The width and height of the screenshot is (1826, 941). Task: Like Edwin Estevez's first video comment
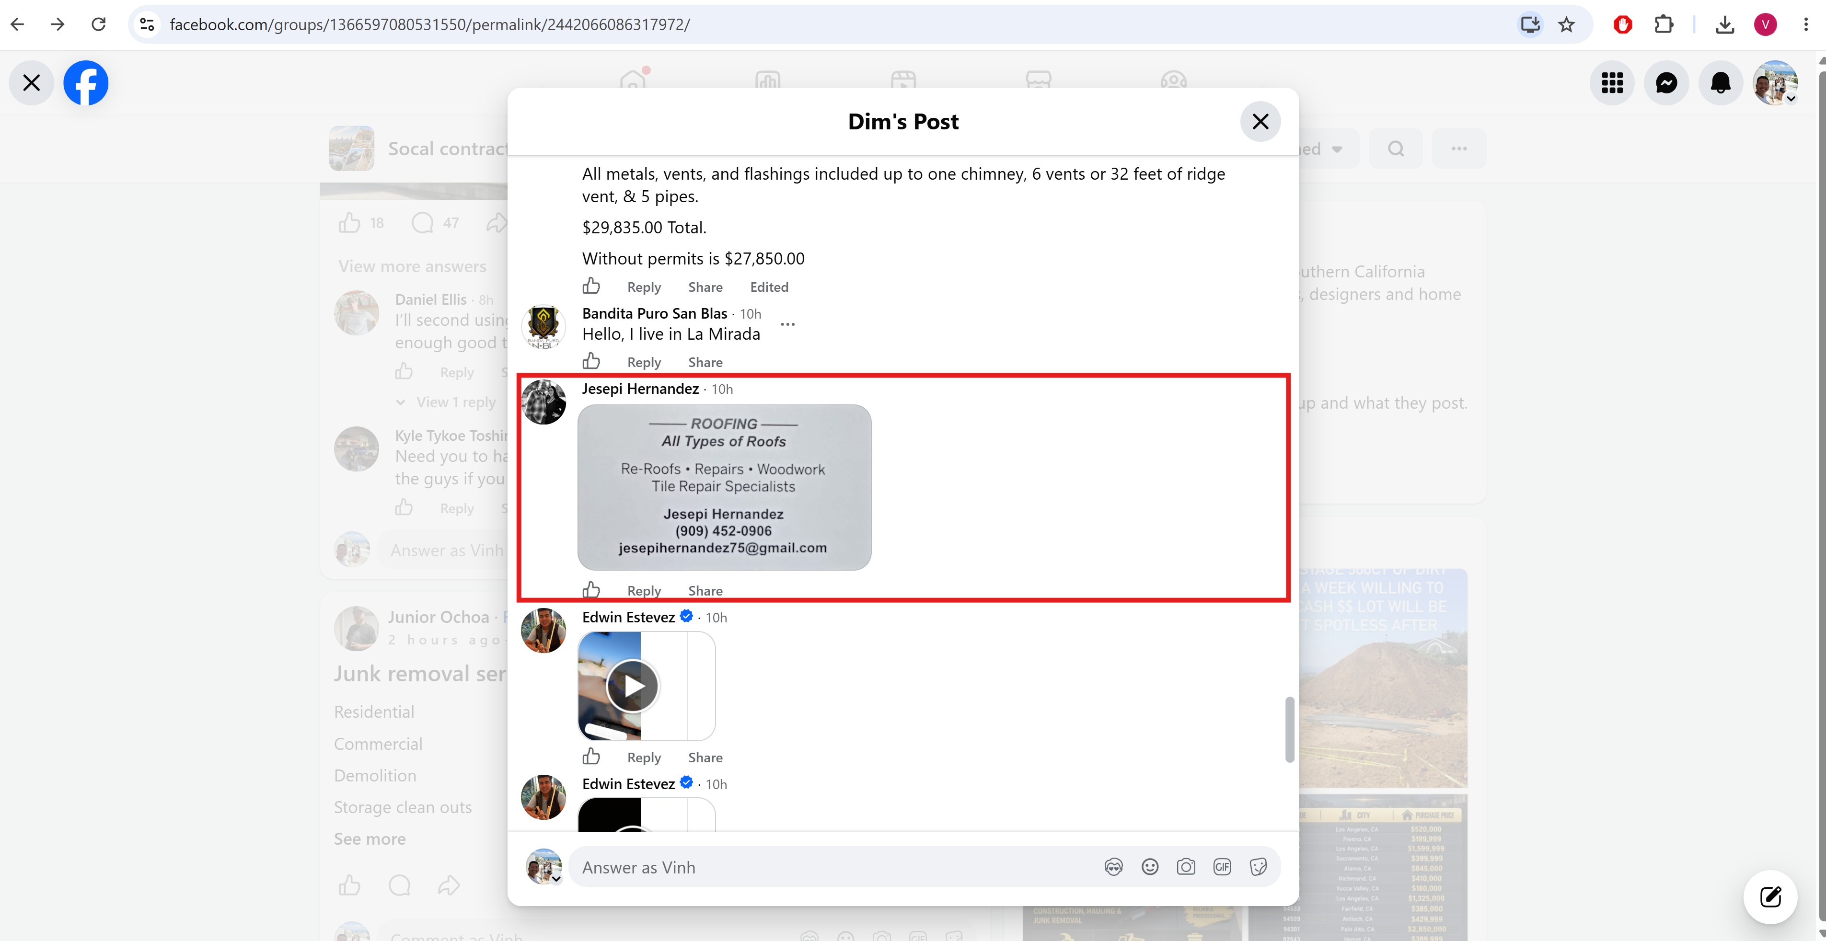591,757
